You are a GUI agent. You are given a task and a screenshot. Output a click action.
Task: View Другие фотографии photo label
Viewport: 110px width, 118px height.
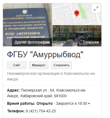click(32, 42)
